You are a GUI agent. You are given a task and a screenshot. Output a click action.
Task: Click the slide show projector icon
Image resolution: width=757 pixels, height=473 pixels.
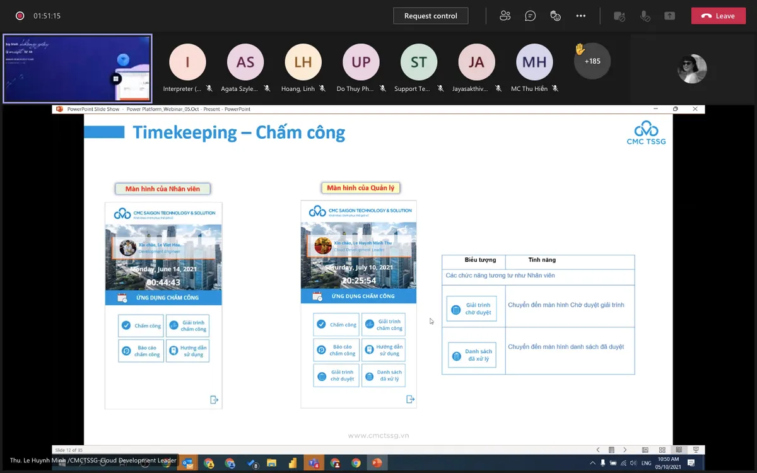tap(696, 450)
